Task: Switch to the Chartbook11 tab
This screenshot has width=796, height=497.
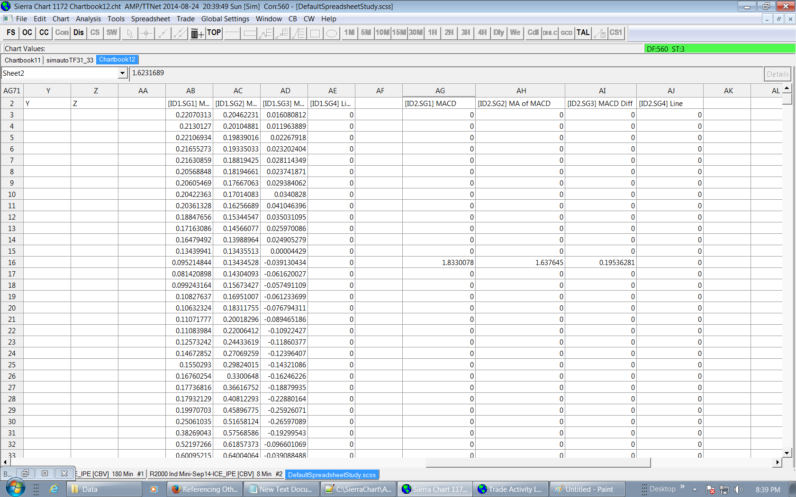Action: [22, 60]
